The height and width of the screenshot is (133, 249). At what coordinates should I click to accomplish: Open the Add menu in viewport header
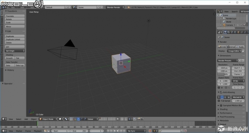[x=26, y=119]
